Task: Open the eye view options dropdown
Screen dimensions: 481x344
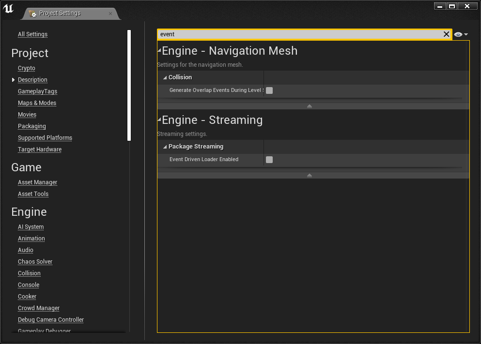Action: tap(461, 34)
